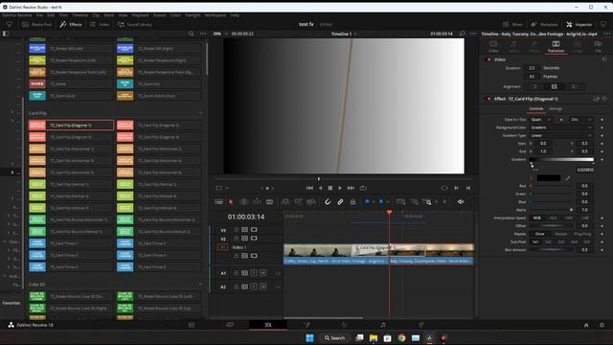Collapse the Card Flip effects category
This screenshot has height=345, width=613.
[200, 113]
